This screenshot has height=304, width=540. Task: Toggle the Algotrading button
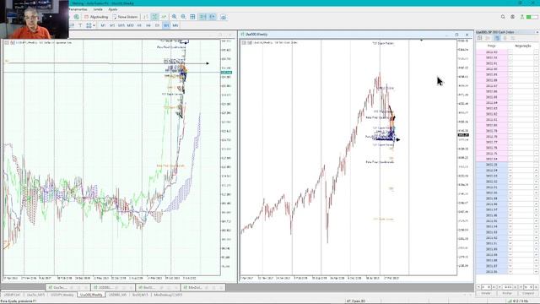tap(96, 17)
